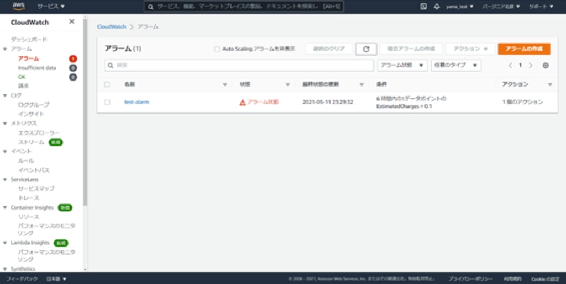Image resolution: width=566 pixels, height=284 pixels.
Task: Open the プライバシーポリシー footer link
Action: [470, 279]
